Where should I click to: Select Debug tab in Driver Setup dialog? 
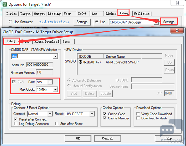[11, 41]
